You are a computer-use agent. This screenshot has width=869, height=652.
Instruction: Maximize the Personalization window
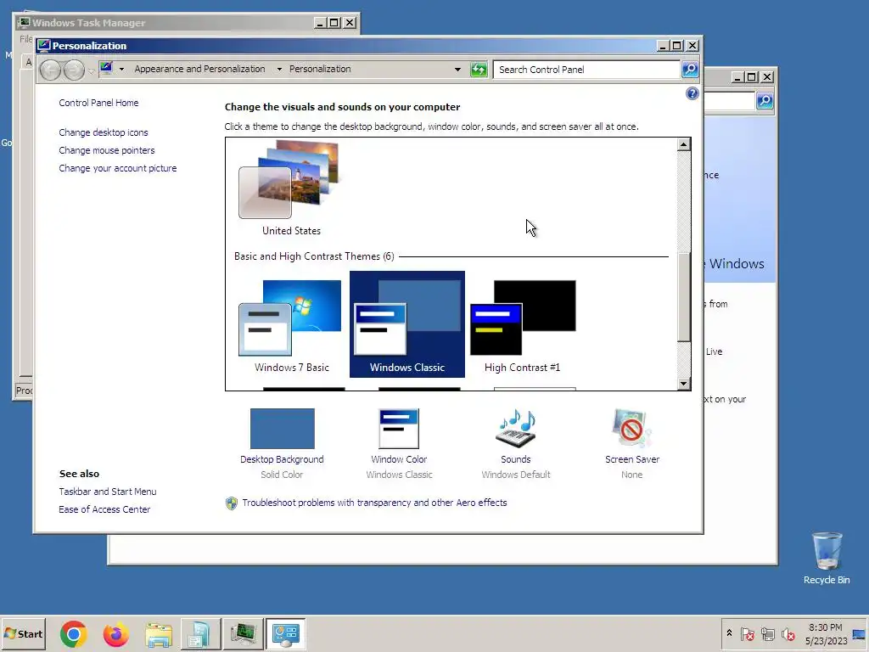click(x=676, y=46)
